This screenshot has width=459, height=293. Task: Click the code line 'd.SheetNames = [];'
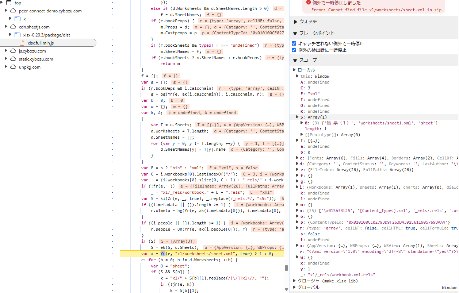pos(172,137)
